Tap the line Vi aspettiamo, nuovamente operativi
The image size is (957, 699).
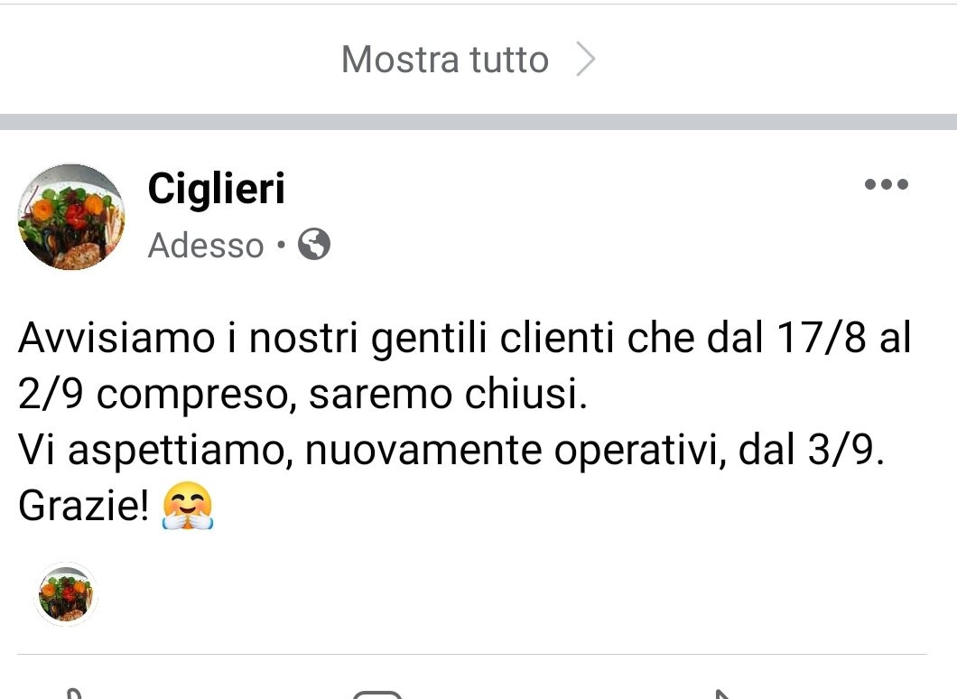451,451
